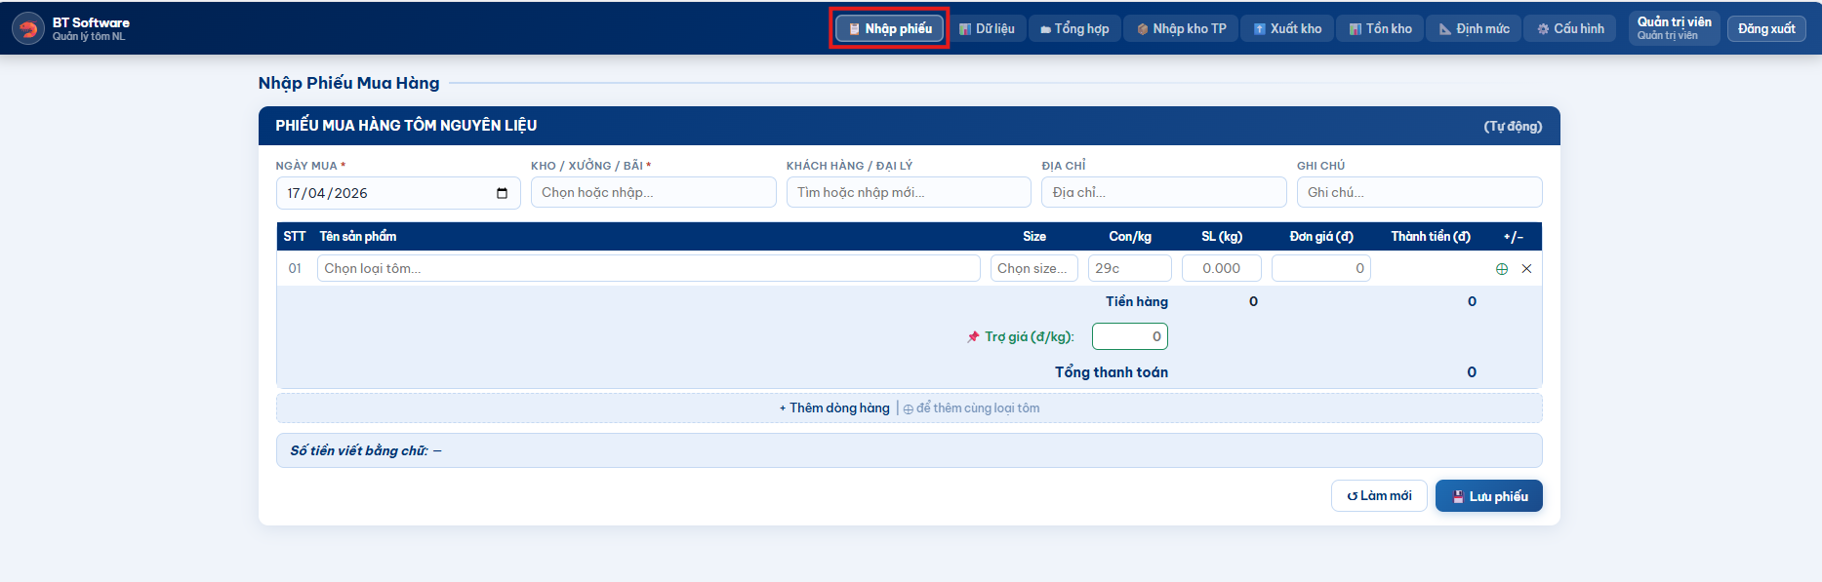Focus the Trợ giá (đ/kg) input field
This screenshot has height=582, width=1822.
click(x=1129, y=337)
